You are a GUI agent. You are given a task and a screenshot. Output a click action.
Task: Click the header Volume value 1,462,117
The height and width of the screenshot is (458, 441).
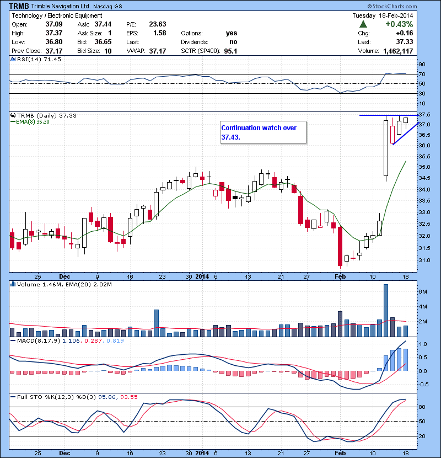click(398, 51)
